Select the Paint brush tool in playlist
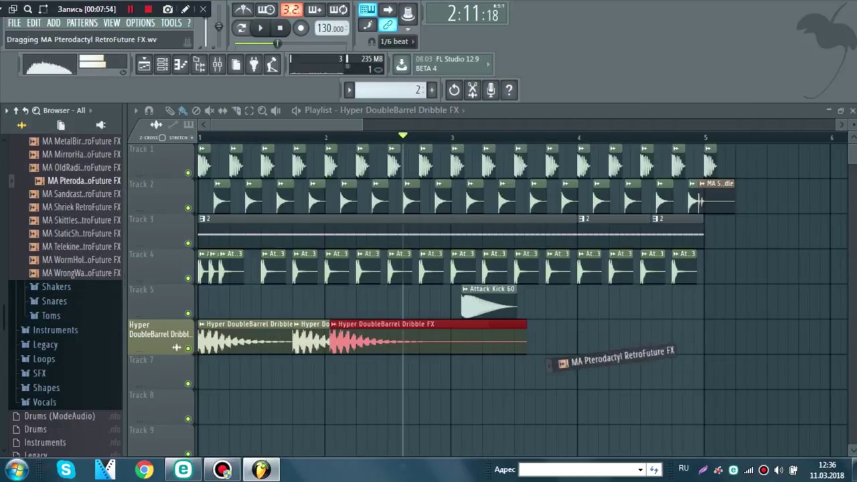This screenshot has width=857, height=482. tap(183, 110)
